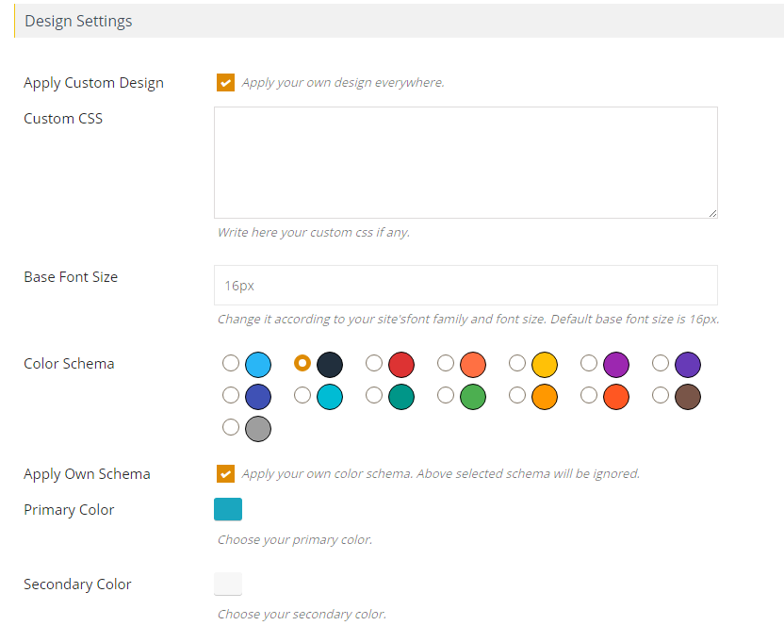Click the green color schema circle
This screenshot has height=642, width=784.
tap(473, 397)
